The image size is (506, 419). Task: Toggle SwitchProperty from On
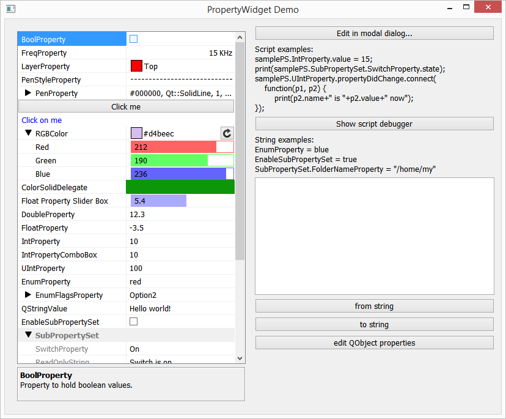point(159,348)
